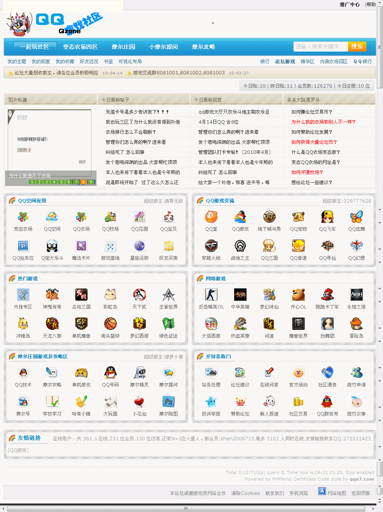Open the 外挂专区 tools icon
The image size is (383, 512).
tap(23, 295)
